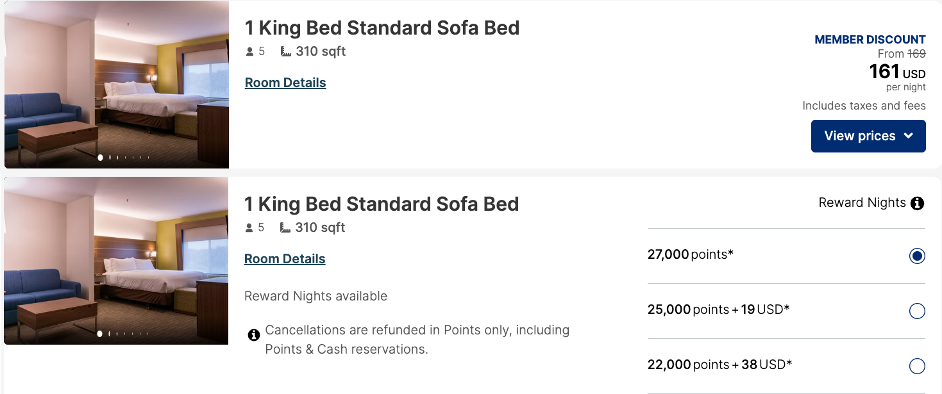The image size is (942, 394).
Task: Pick 22,000 points + 38 USD option
Action: (917, 366)
